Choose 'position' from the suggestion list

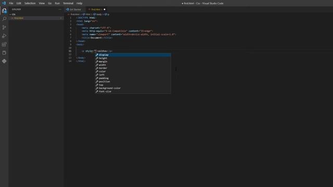[x=133, y=82]
